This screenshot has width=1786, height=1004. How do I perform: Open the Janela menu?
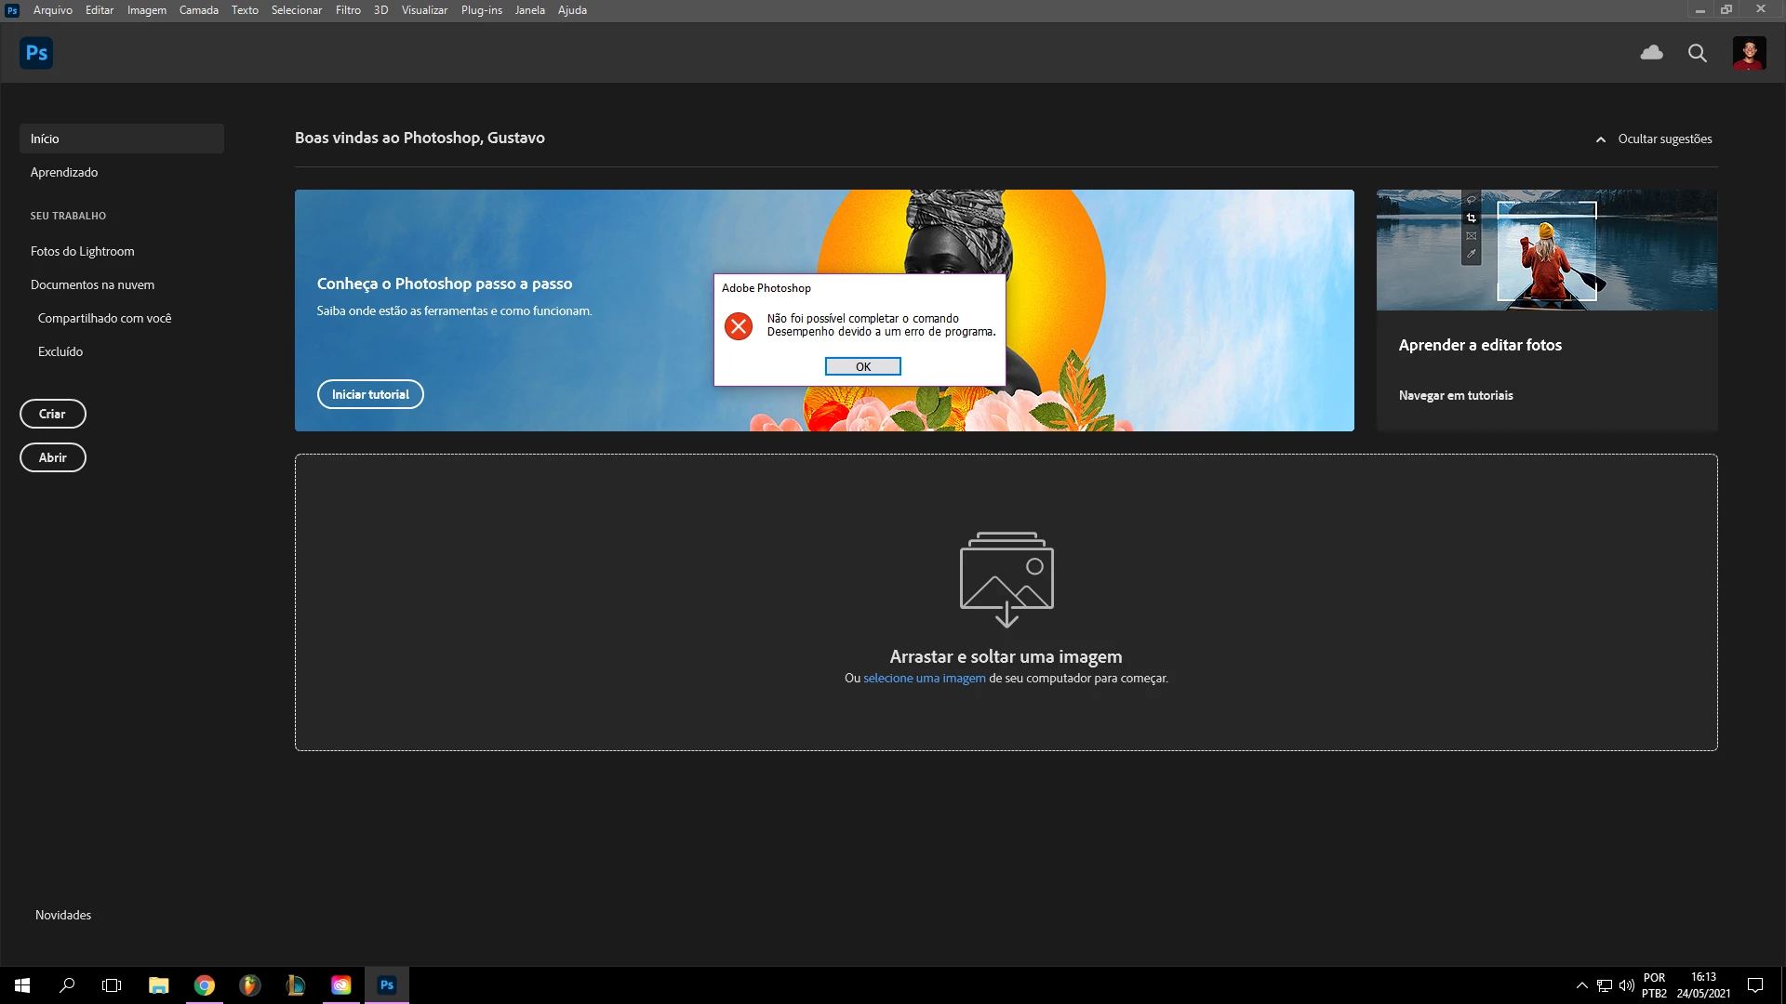point(529,10)
